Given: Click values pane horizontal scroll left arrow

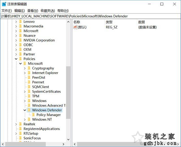Looking at the screenshot, I should tap(75, 144).
